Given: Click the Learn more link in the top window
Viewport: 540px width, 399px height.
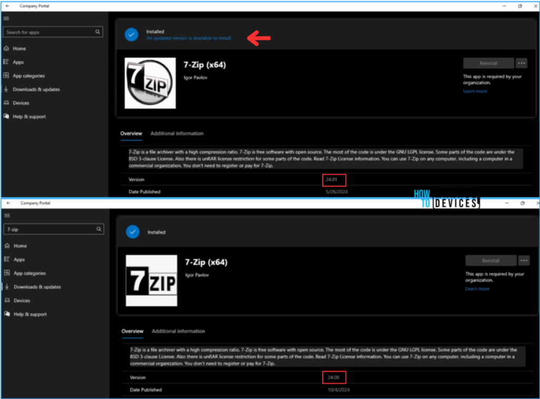Looking at the screenshot, I should point(475,91).
